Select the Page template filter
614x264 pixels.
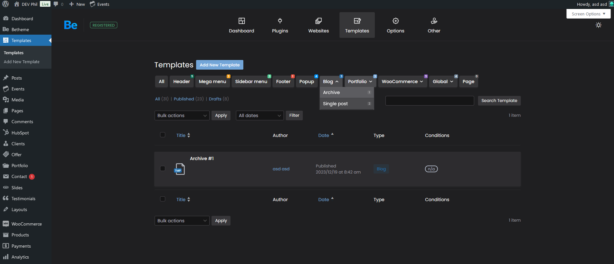click(468, 81)
